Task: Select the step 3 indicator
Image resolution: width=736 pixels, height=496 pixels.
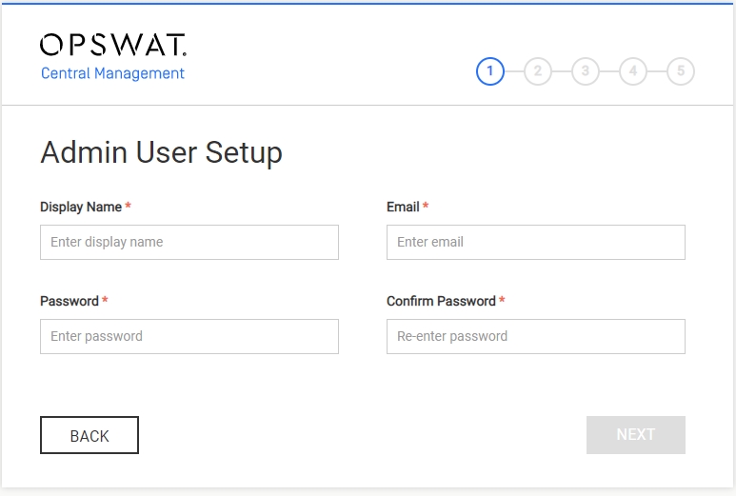Action: pyautogui.click(x=586, y=71)
